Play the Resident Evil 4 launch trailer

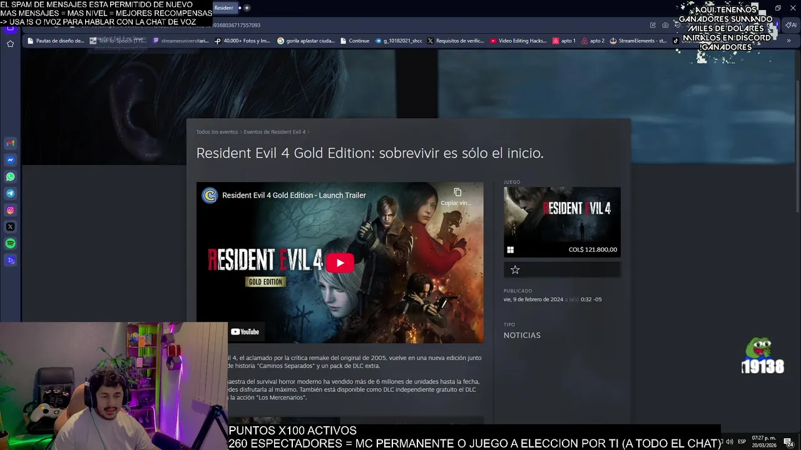[x=340, y=262]
